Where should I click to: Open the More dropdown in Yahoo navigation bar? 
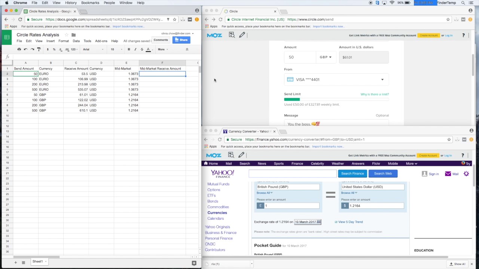click(x=412, y=163)
